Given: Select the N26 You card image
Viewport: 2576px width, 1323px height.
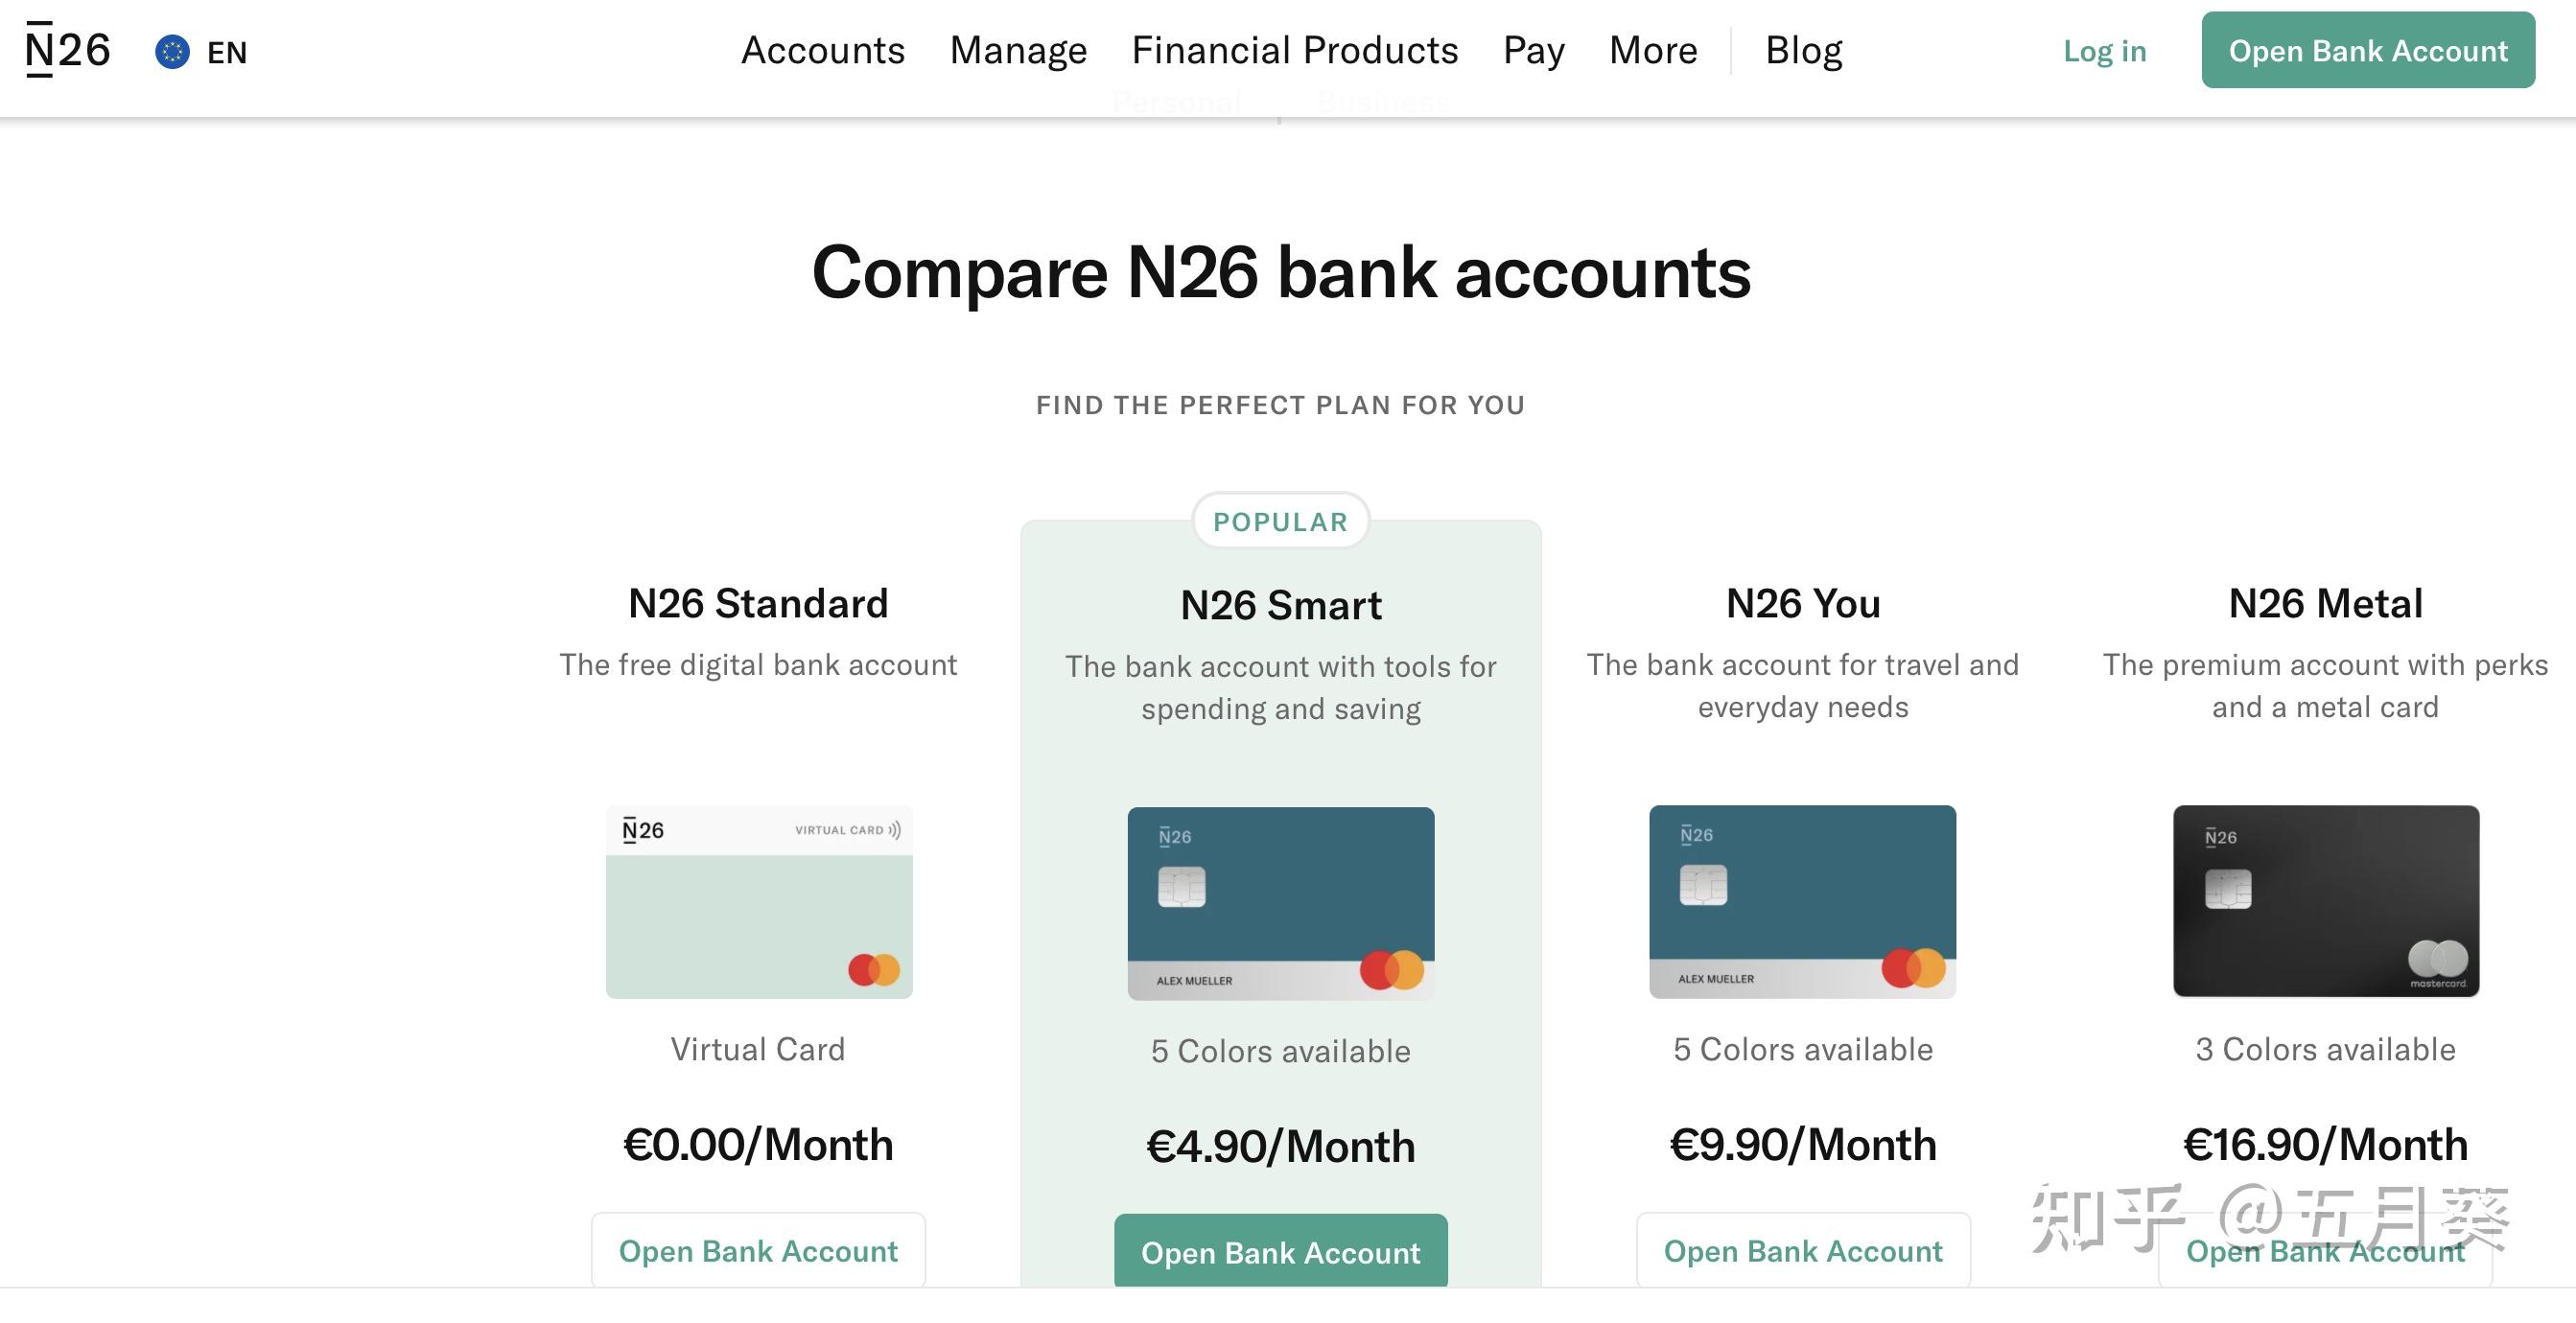Looking at the screenshot, I should tap(1802, 901).
